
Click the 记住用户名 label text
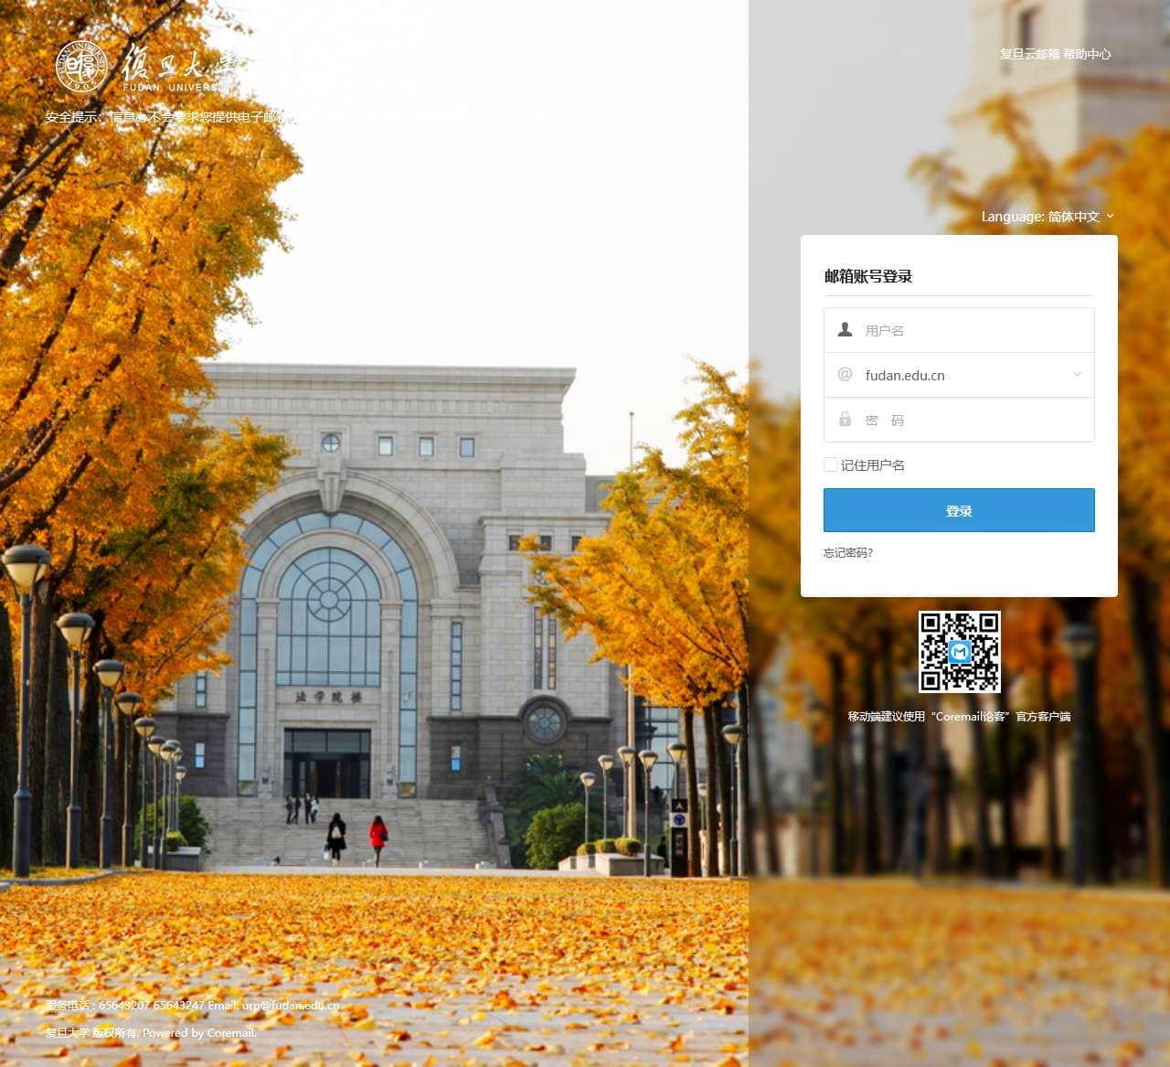[873, 465]
